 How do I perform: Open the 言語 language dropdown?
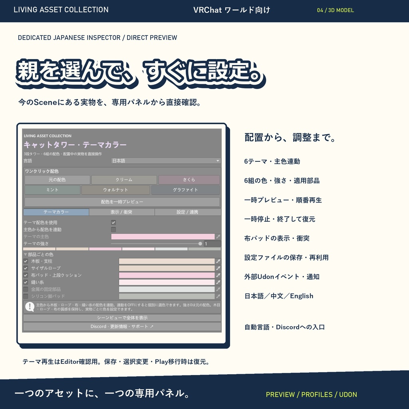(166, 161)
